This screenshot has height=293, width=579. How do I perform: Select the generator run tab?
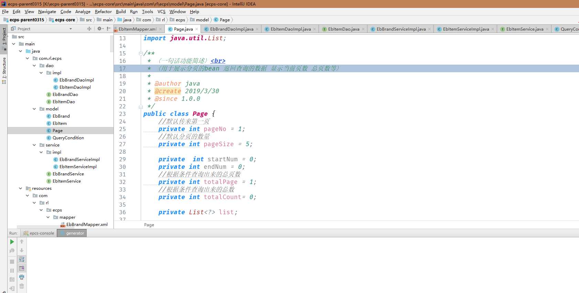[x=72, y=233]
